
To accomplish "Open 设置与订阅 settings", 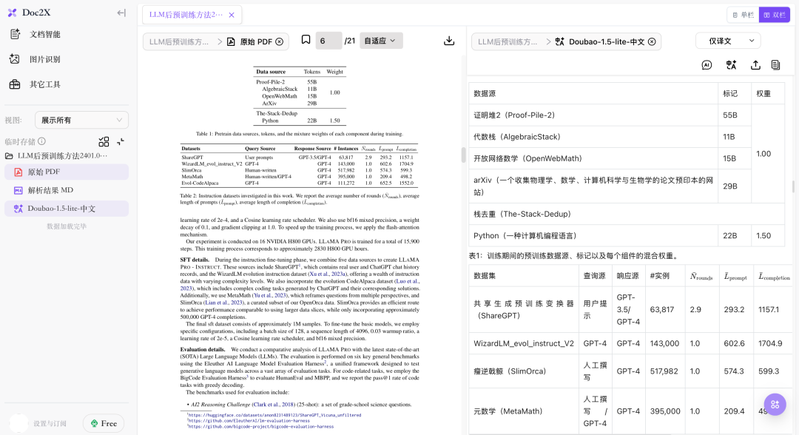I will (50, 423).
